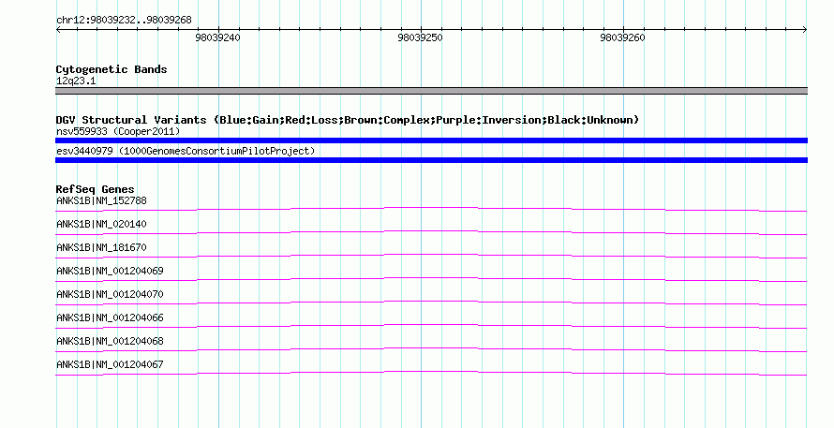Screen dimensions: 834x428
Task: Click the blue gain bar for esv3440979
Action: [431, 160]
